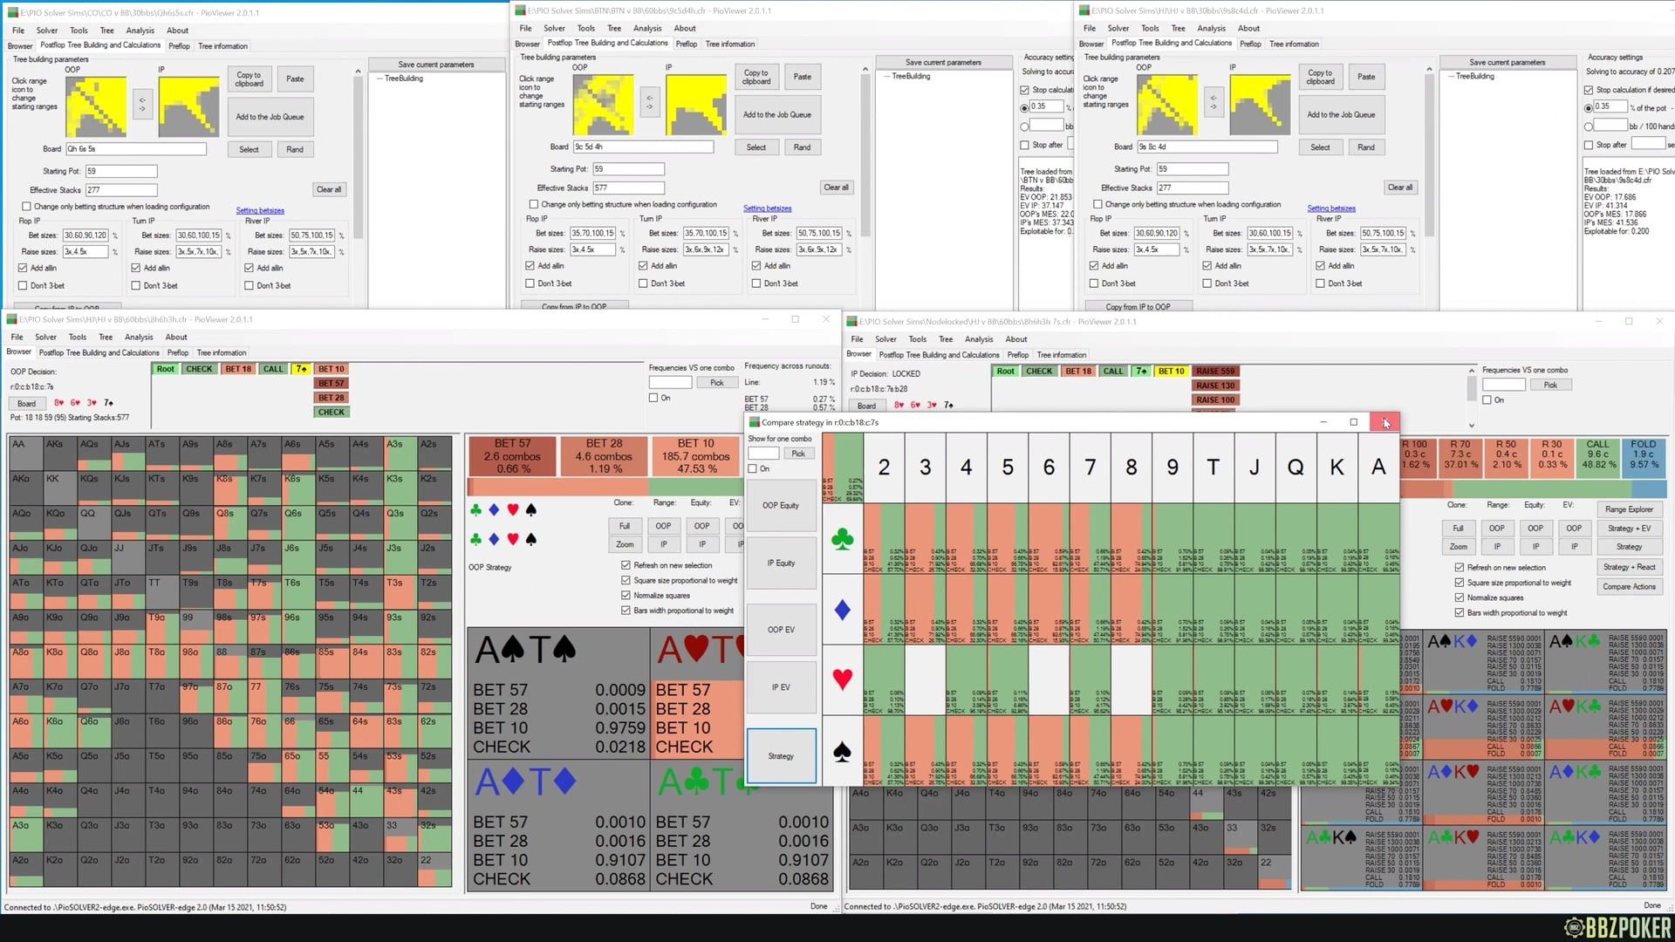Click yellow 7♠ node in OOP Decision window
The height and width of the screenshot is (942, 1675).
[301, 369]
